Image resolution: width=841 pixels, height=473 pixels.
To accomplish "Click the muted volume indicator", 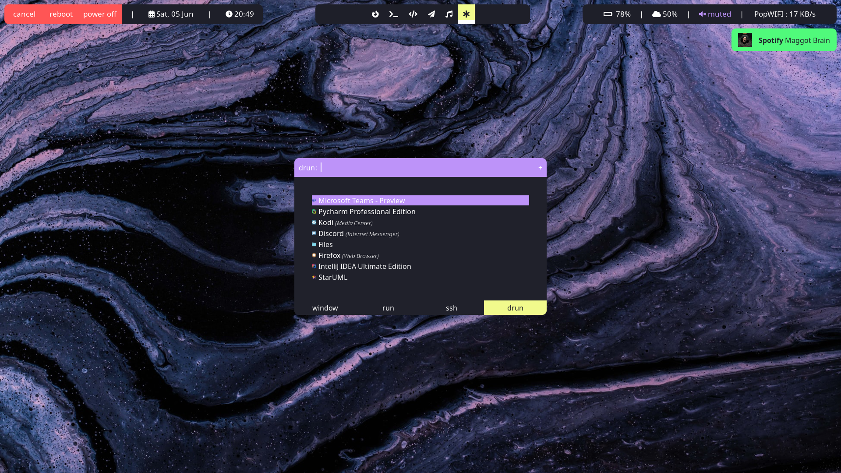I will point(715,14).
